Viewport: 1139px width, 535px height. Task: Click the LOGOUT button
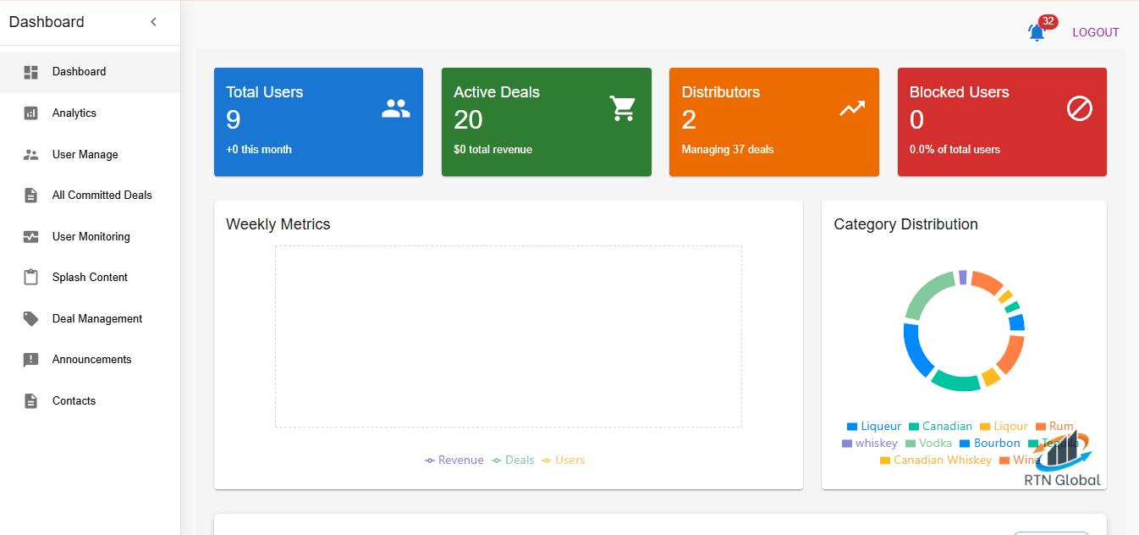[x=1096, y=32]
